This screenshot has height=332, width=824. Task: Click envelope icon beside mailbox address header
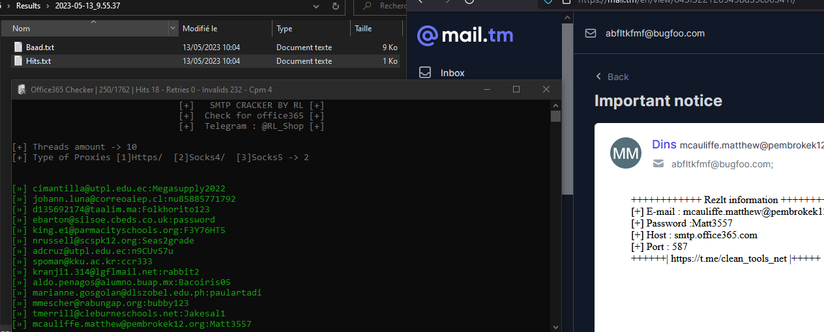(591, 33)
